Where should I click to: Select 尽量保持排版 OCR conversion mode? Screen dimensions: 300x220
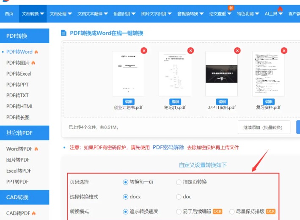pos(232,212)
